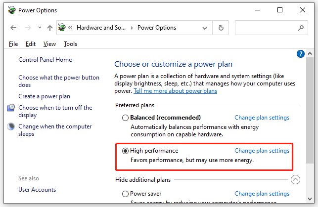Click the address bar Power Options icon
The width and height of the screenshot is (318, 207).
click(x=62, y=27)
